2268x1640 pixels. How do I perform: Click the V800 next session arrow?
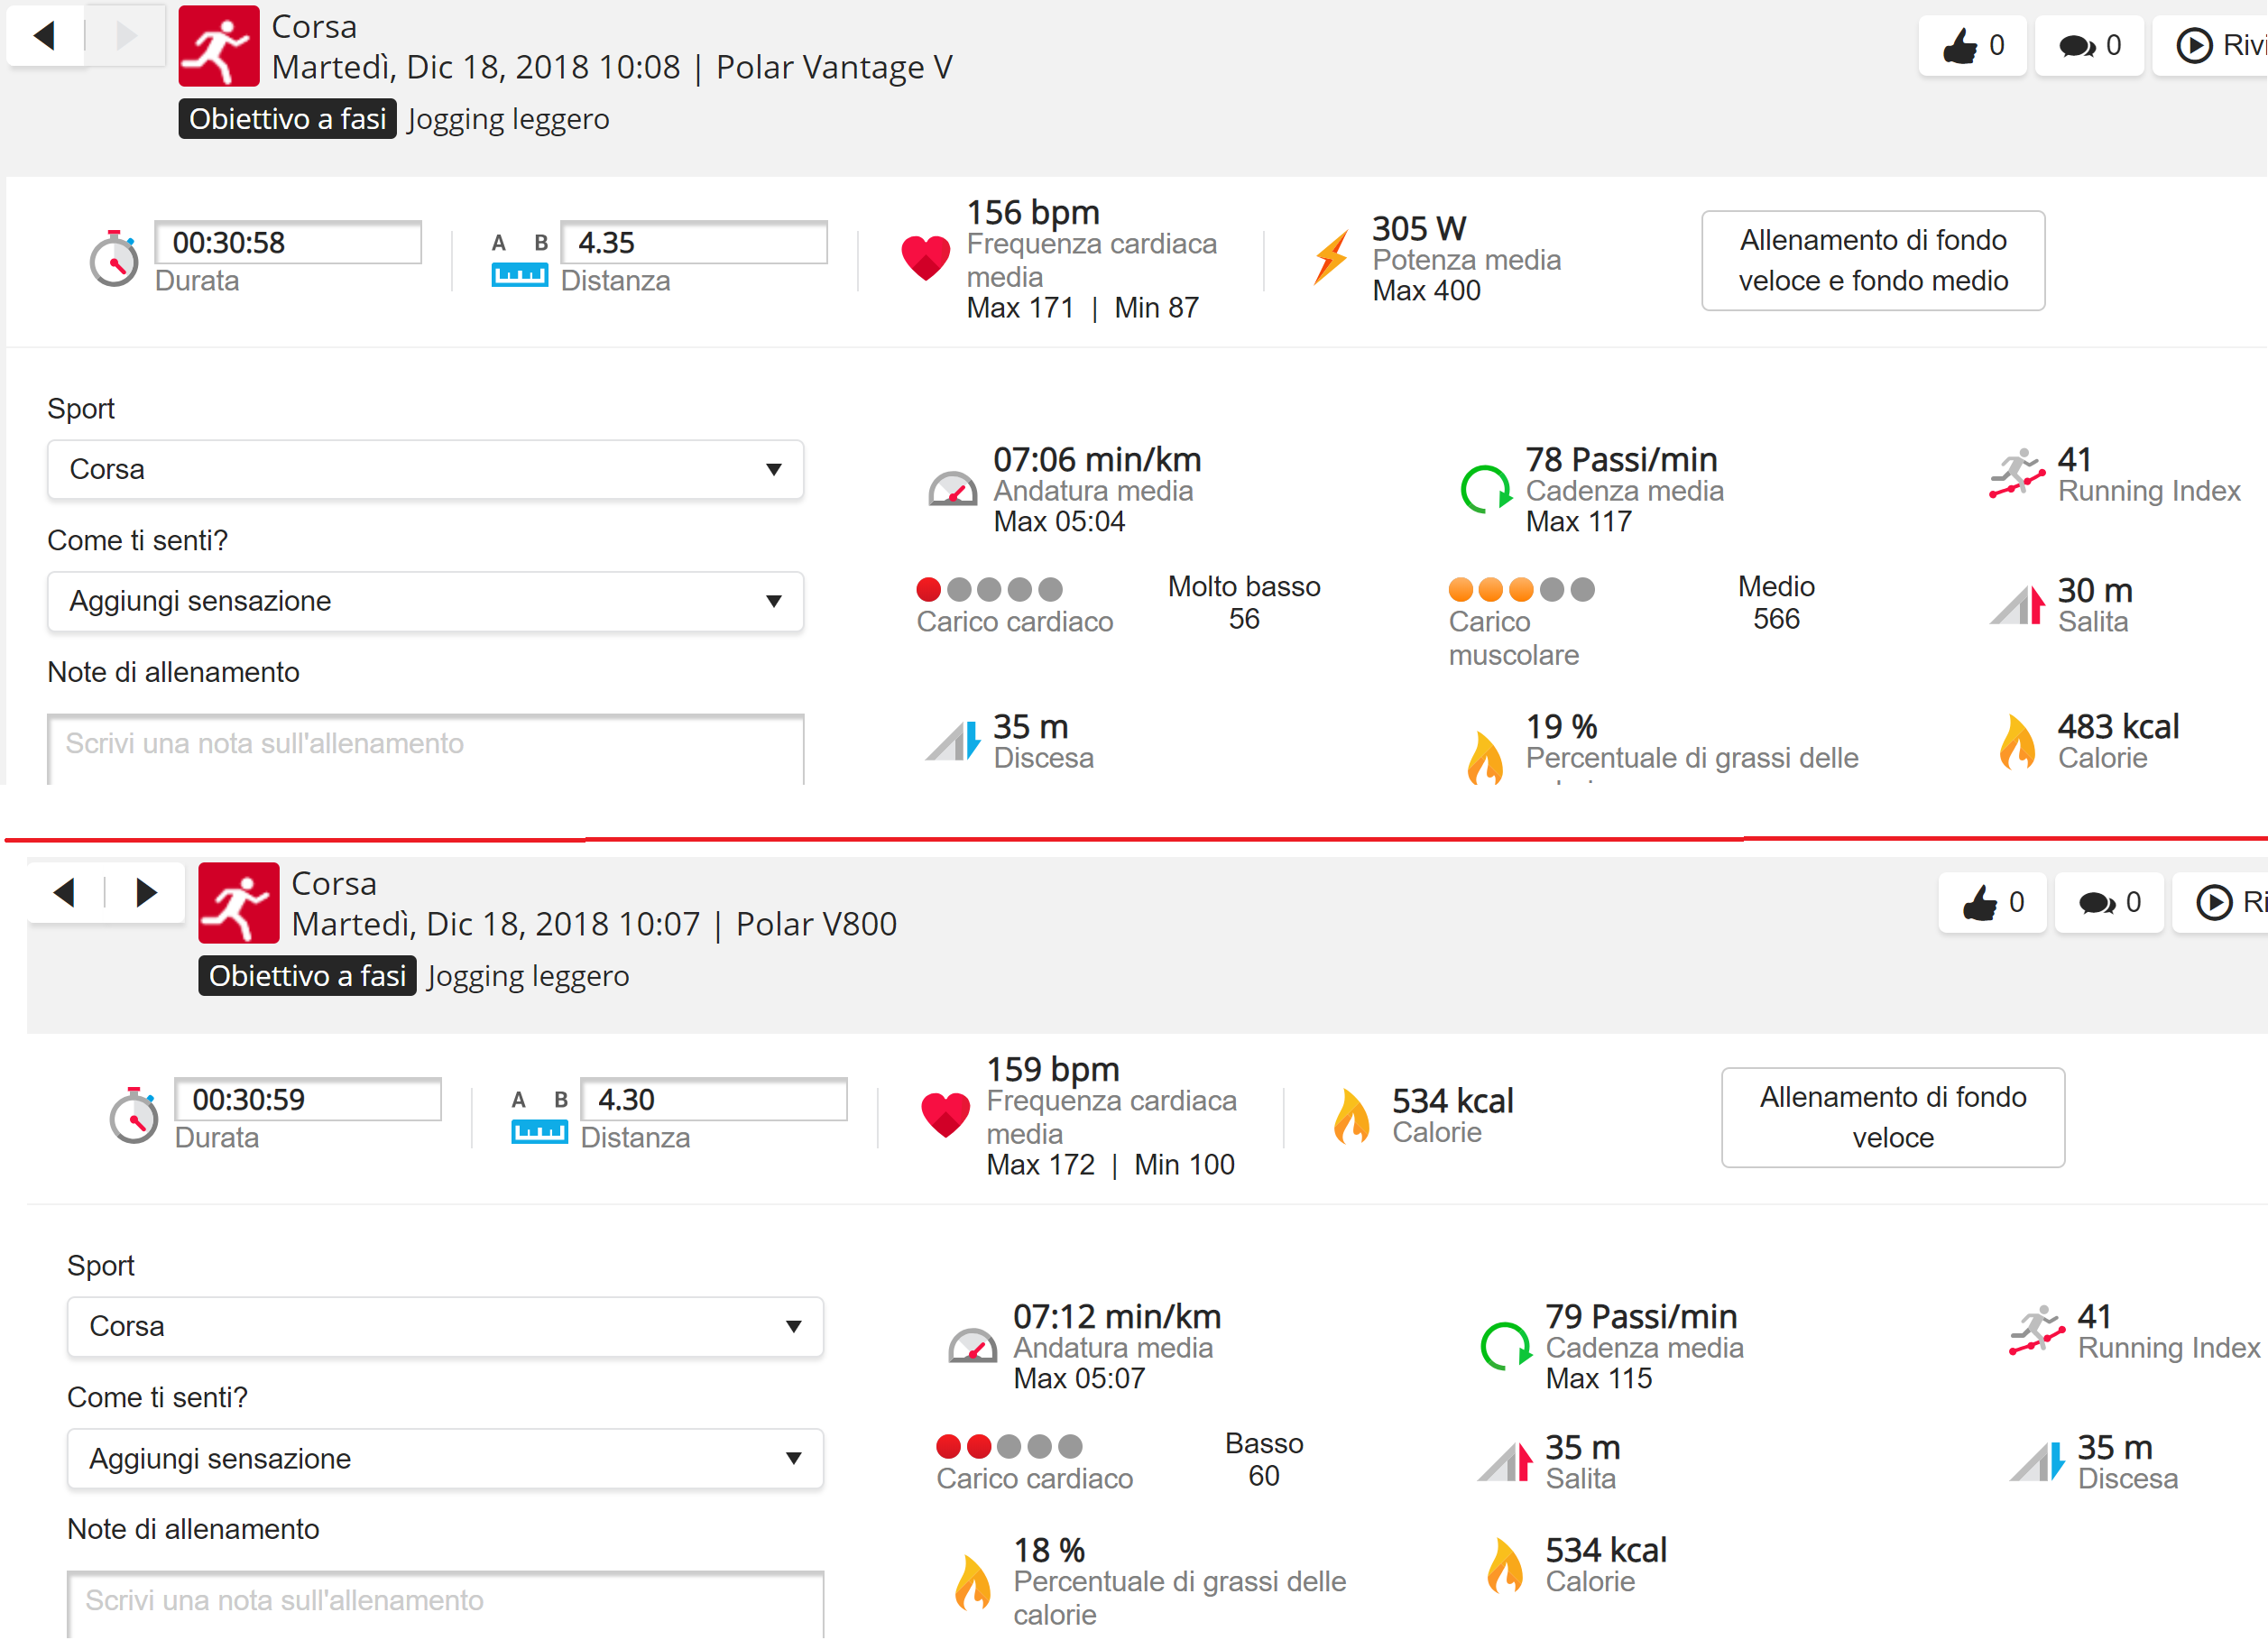click(146, 892)
